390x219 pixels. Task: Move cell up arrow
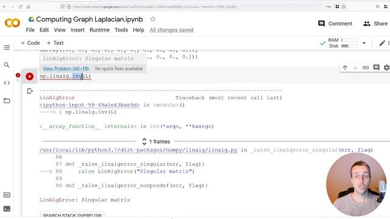click(345, 68)
